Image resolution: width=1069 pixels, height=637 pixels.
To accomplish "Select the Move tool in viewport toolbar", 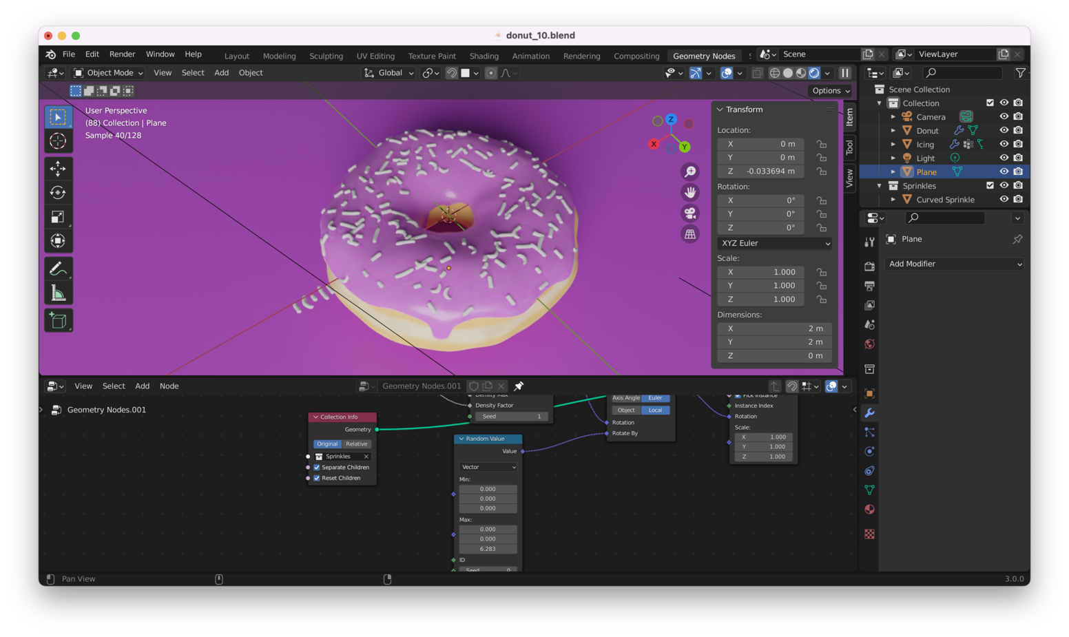I will pyautogui.click(x=59, y=168).
